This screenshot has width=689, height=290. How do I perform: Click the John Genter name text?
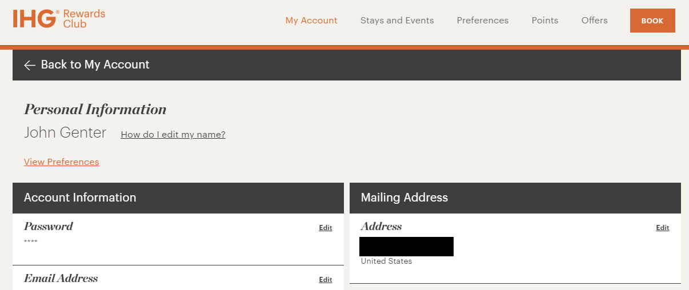click(x=65, y=133)
